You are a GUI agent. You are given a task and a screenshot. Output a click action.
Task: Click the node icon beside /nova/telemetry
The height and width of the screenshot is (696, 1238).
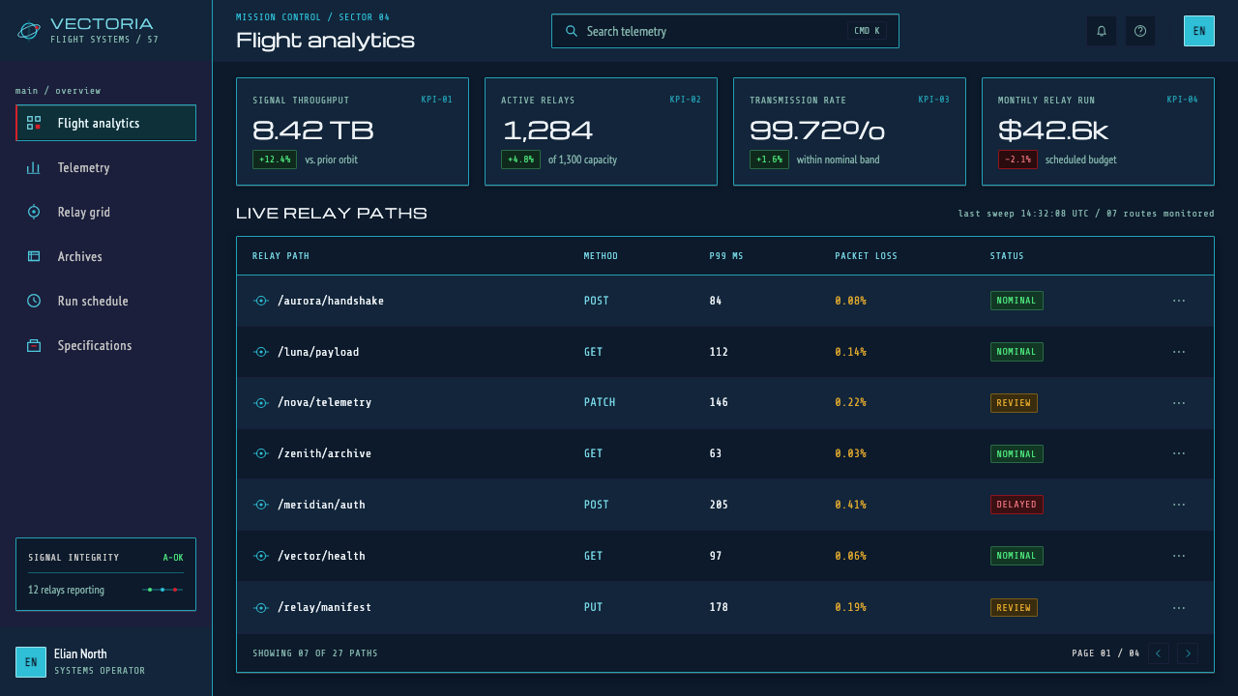coord(260,403)
